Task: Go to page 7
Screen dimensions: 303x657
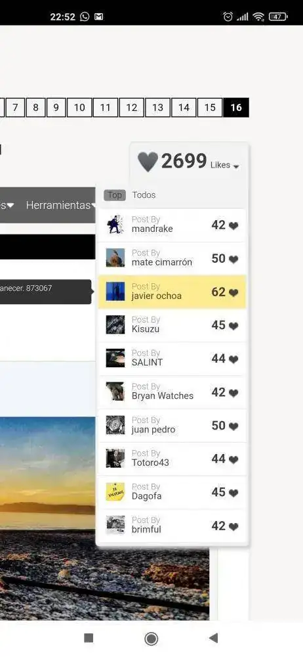Action: [x=15, y=108]
